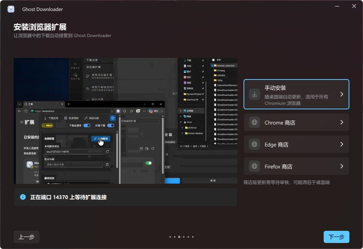
Task: Continue with the 下一步 button
Action: [337, 237]
